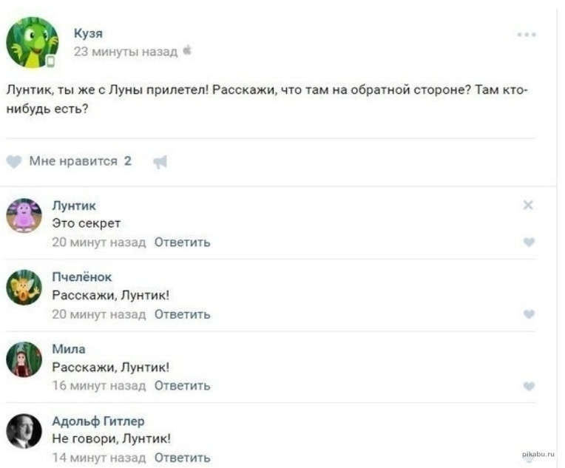Open Кузя's profile avatar
The width and height of the screenshot is (565, 468).
(32, 42)
